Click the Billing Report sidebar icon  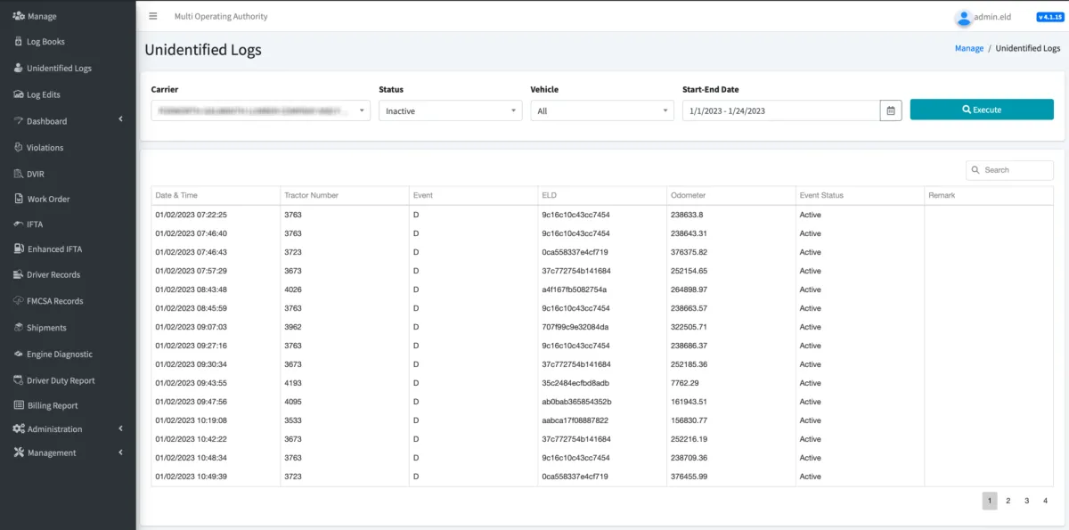point(19,405)
